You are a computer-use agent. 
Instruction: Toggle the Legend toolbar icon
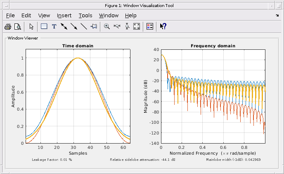click(150, 26)
